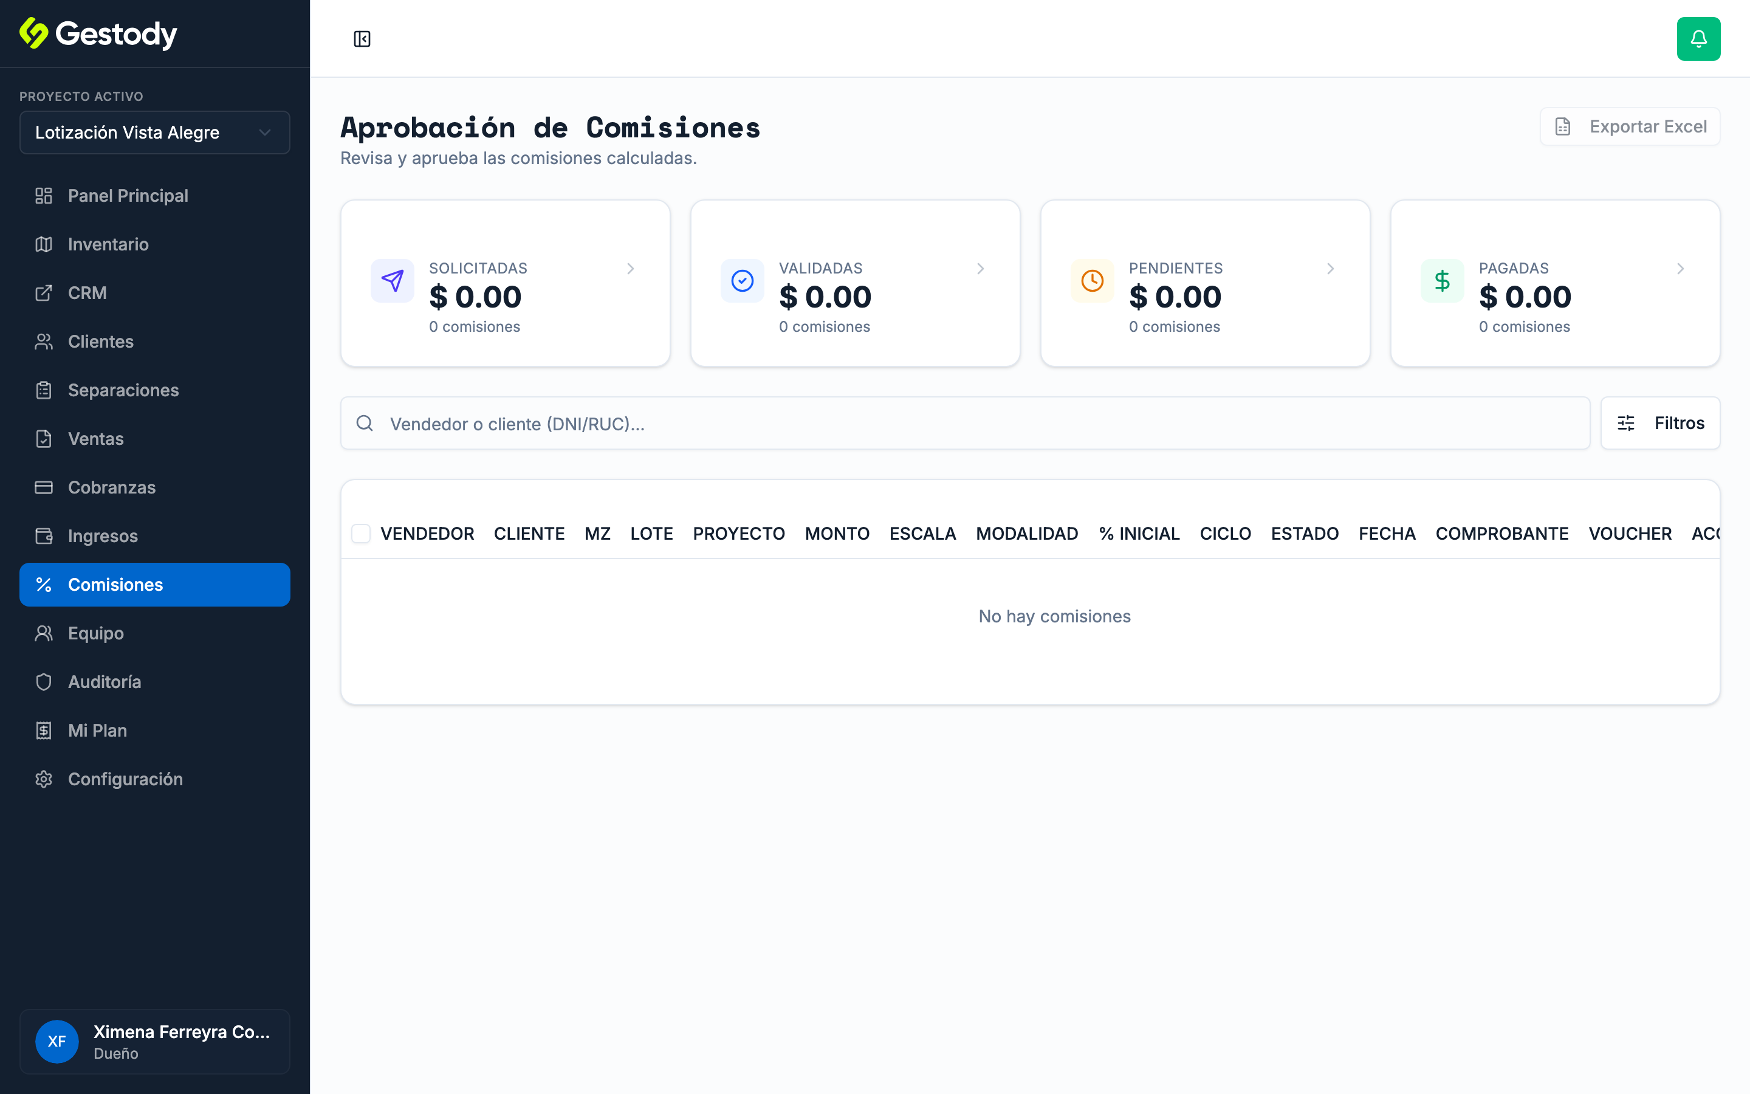Sort by the VENDEDOR column header
This screenshot has width=1750, height=1094.
tap(427, 534)
